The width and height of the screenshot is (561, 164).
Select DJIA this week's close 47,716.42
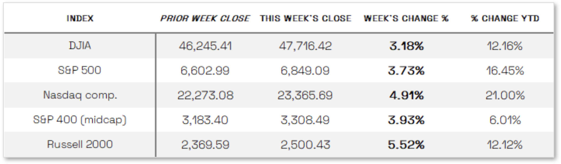coord(305,46)
